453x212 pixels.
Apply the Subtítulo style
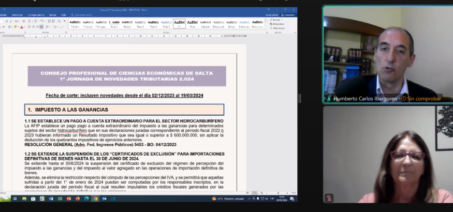(206, 24)
